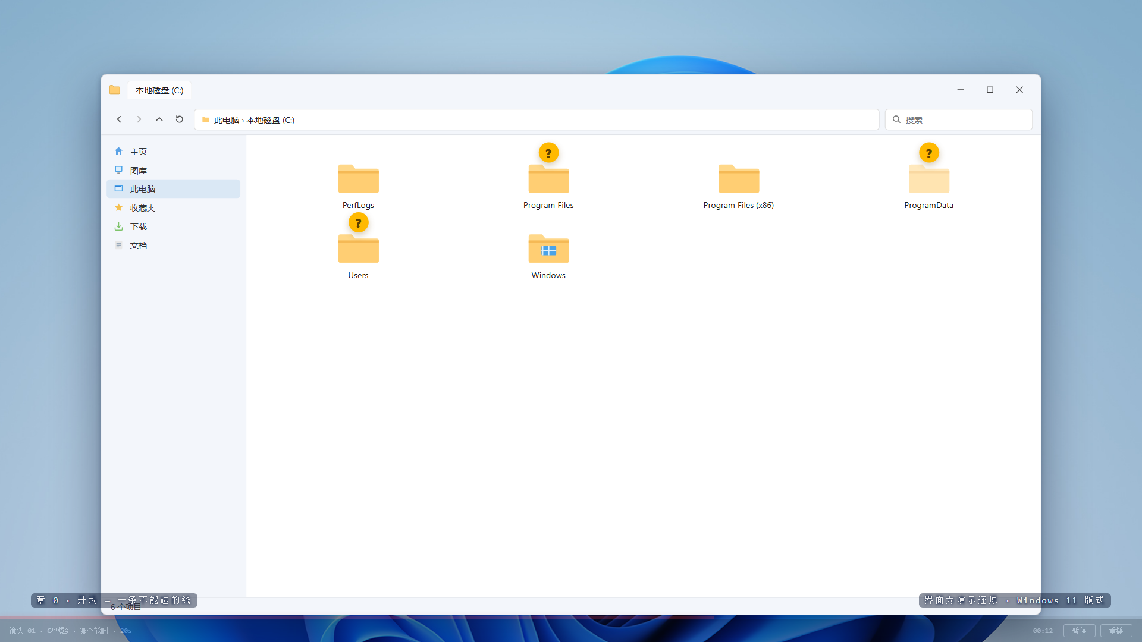Click the 重播 button

[x=1116, y=631]
